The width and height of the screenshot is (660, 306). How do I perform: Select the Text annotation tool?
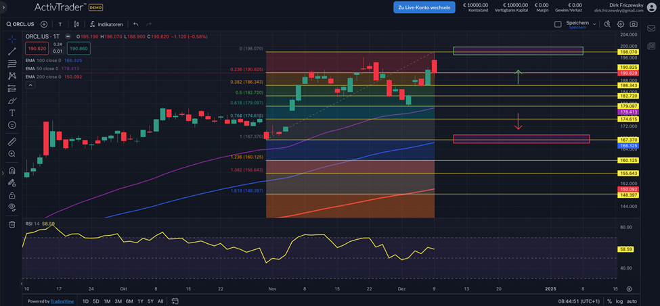pyautogui.click(x=12, y=113)
